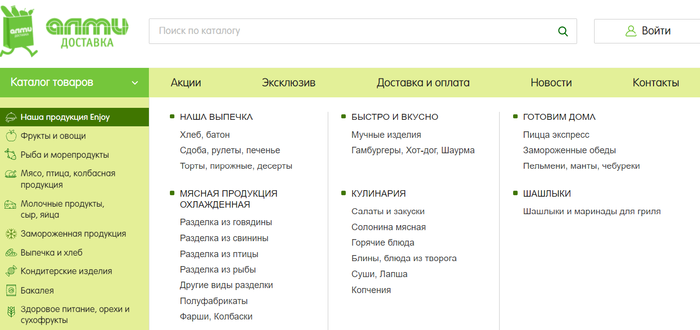
Task: Click the dish icon for Наша продукция Enjoy
Action: tap(11, 117)
